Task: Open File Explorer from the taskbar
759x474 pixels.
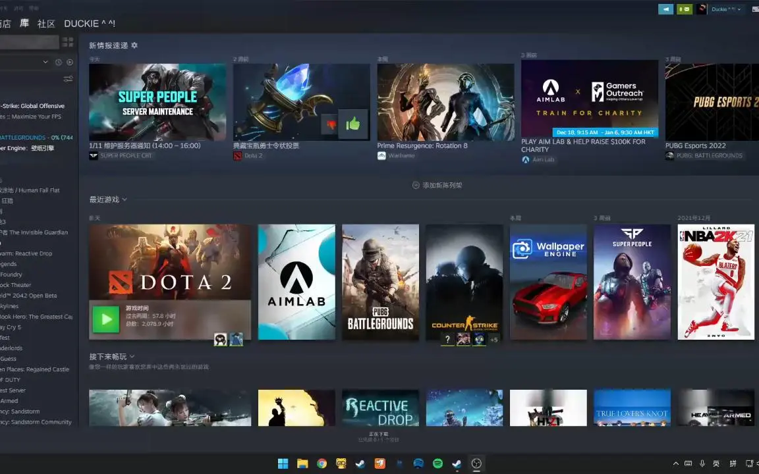Action: click(302, 463)
